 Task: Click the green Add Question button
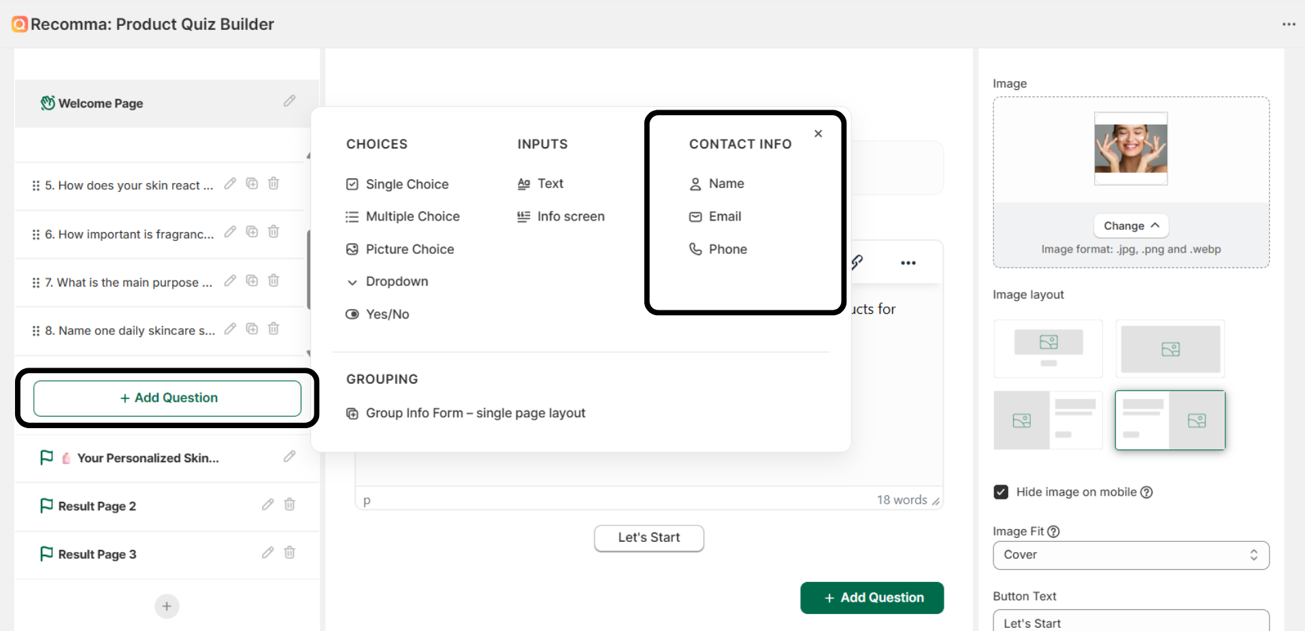(x=871, y=598)
